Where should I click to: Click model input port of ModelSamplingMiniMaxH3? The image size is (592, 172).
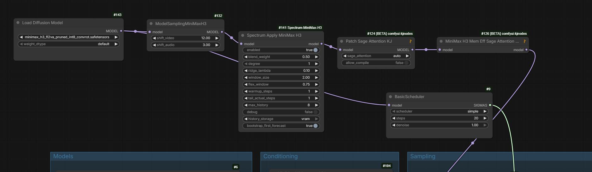(x=150, y=32)
